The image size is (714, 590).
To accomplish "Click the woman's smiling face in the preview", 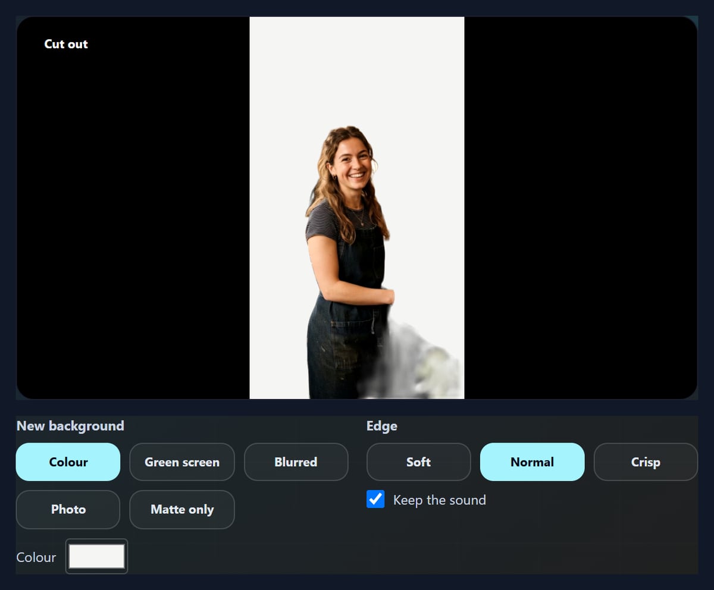I will (x=352, y=159).
